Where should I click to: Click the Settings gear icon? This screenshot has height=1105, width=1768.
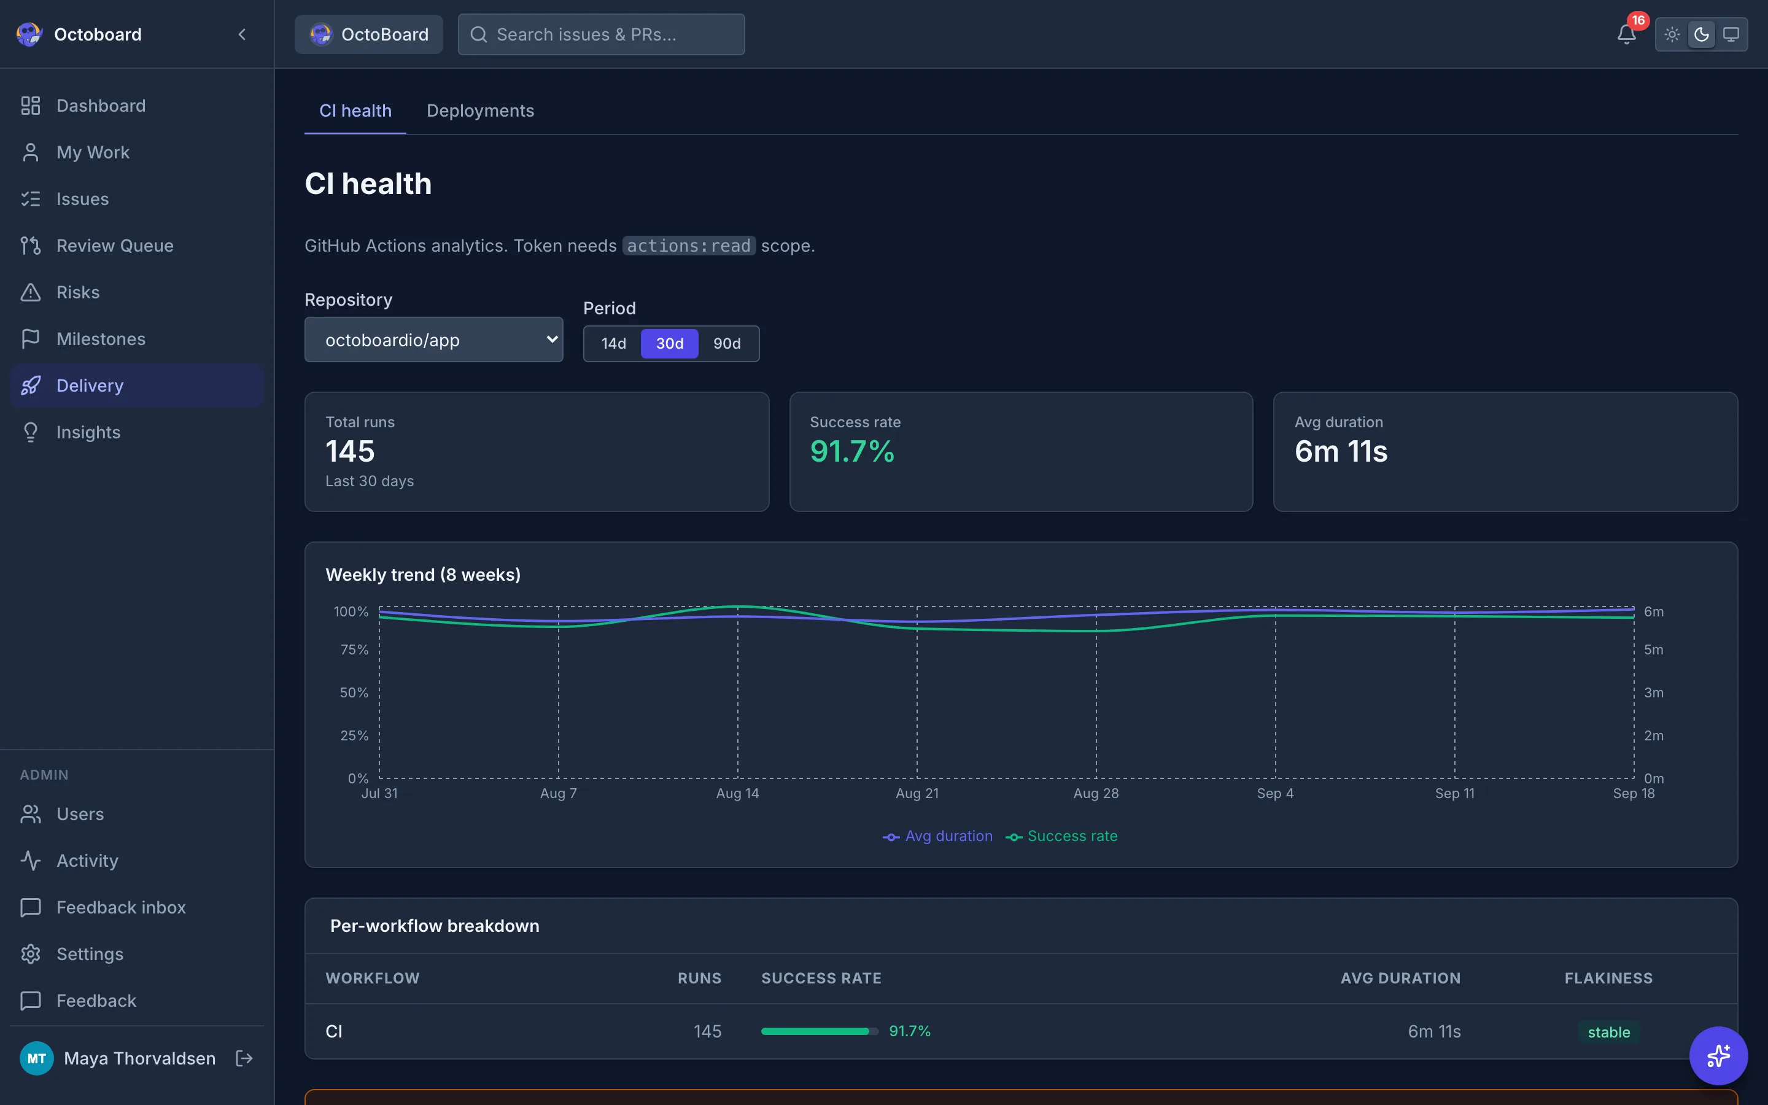click(x=31, y=954)
